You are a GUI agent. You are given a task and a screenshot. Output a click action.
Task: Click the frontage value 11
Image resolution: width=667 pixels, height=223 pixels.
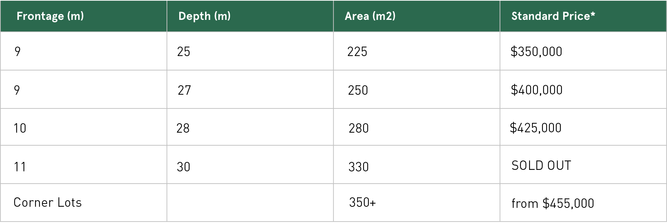coord(20,167)
